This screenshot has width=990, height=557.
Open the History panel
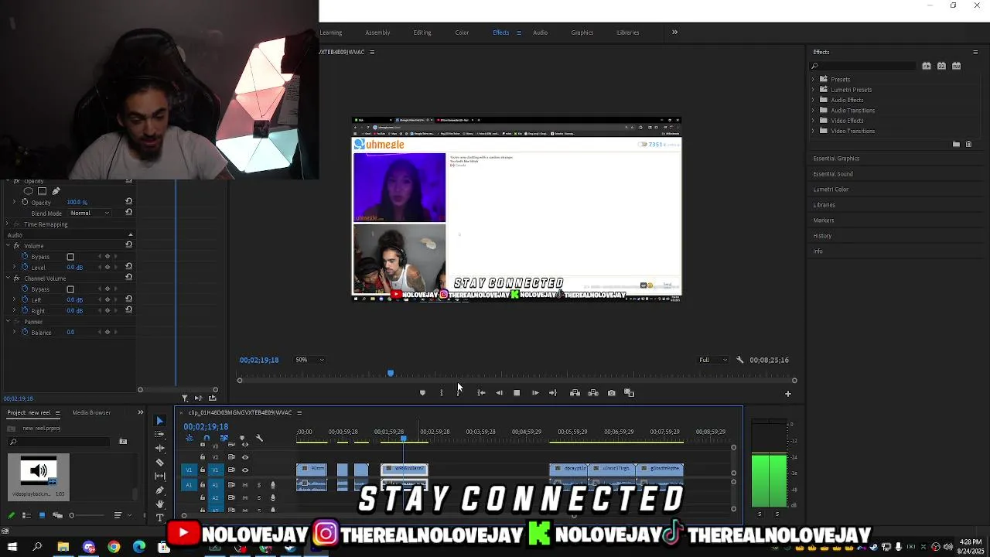[822, 236]
